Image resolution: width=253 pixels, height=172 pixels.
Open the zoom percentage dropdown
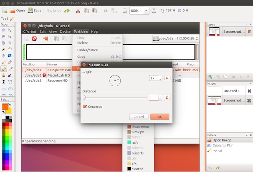tap(146, 11)
